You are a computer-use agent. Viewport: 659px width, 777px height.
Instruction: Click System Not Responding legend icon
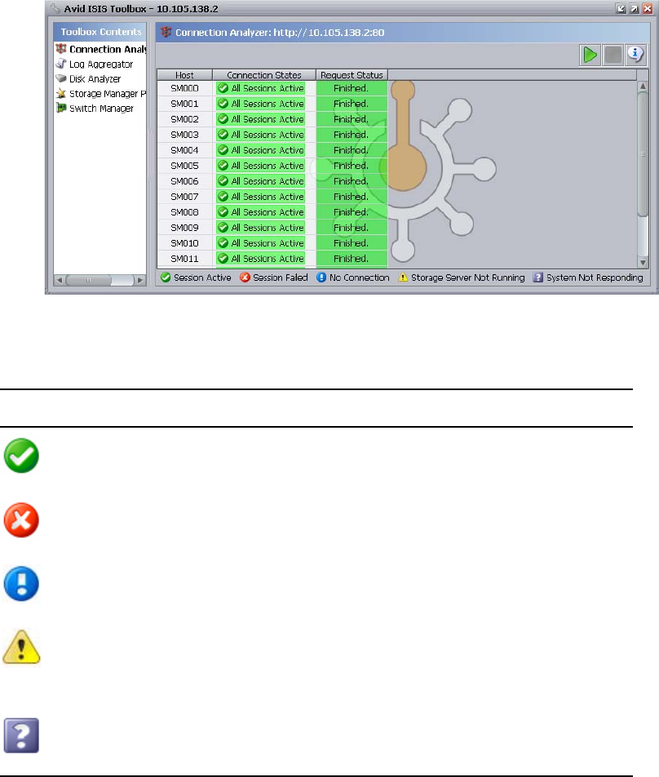coord(538,277)
